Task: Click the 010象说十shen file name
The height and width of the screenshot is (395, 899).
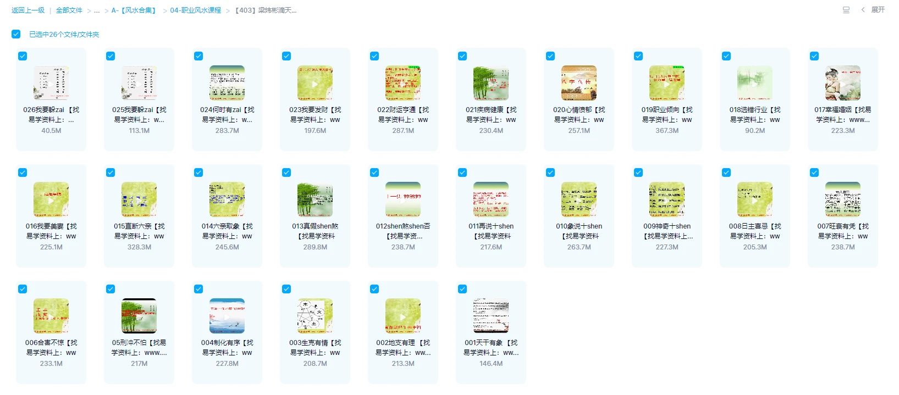Action: (x=579, y=226)
